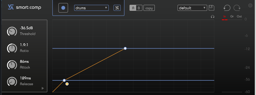Click the Threshold label
Viewport: 256px width, 95px height.
click(28, 34)
